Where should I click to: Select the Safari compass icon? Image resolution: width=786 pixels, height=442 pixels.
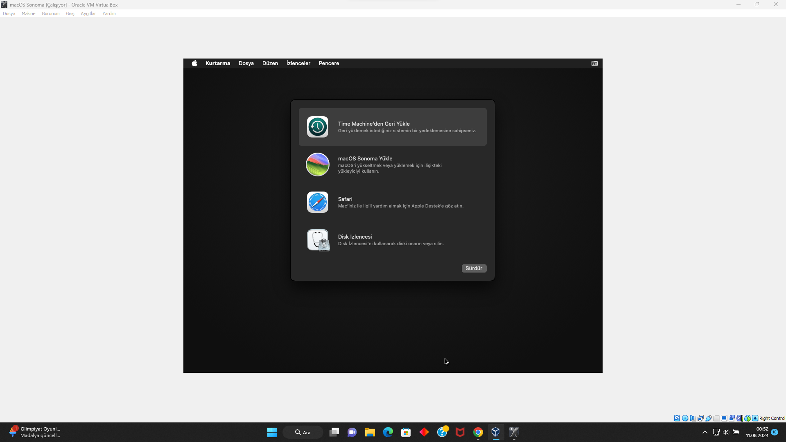318,202
